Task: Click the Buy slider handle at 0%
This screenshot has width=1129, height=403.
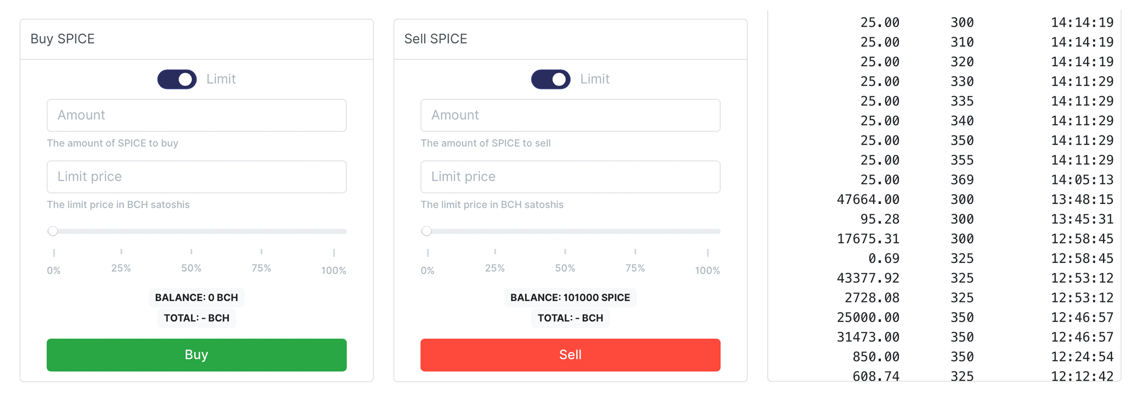Action: [x=53, y=231]
